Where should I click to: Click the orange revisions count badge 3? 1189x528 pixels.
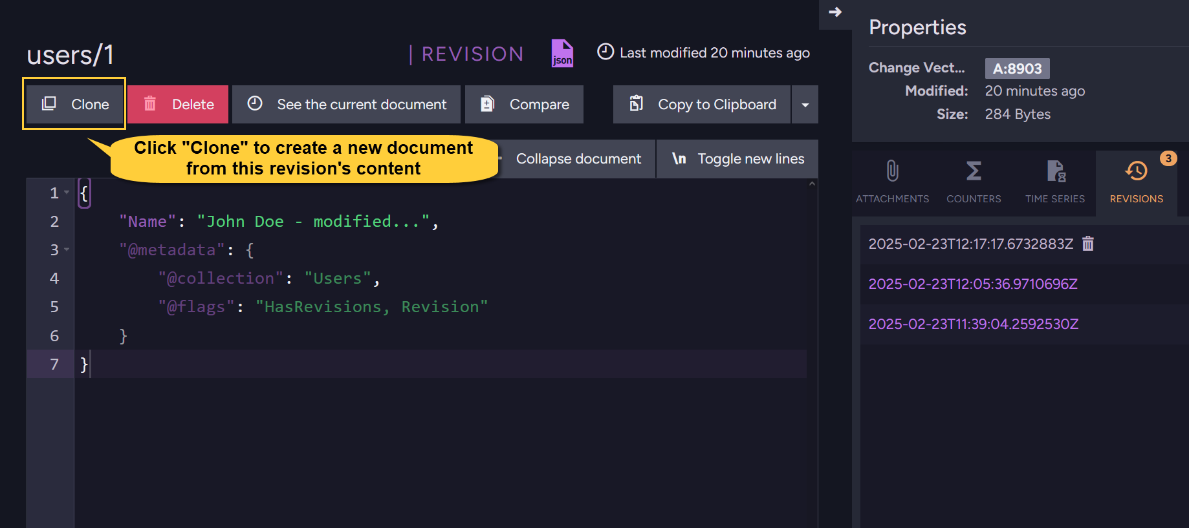click(1168, 158)
